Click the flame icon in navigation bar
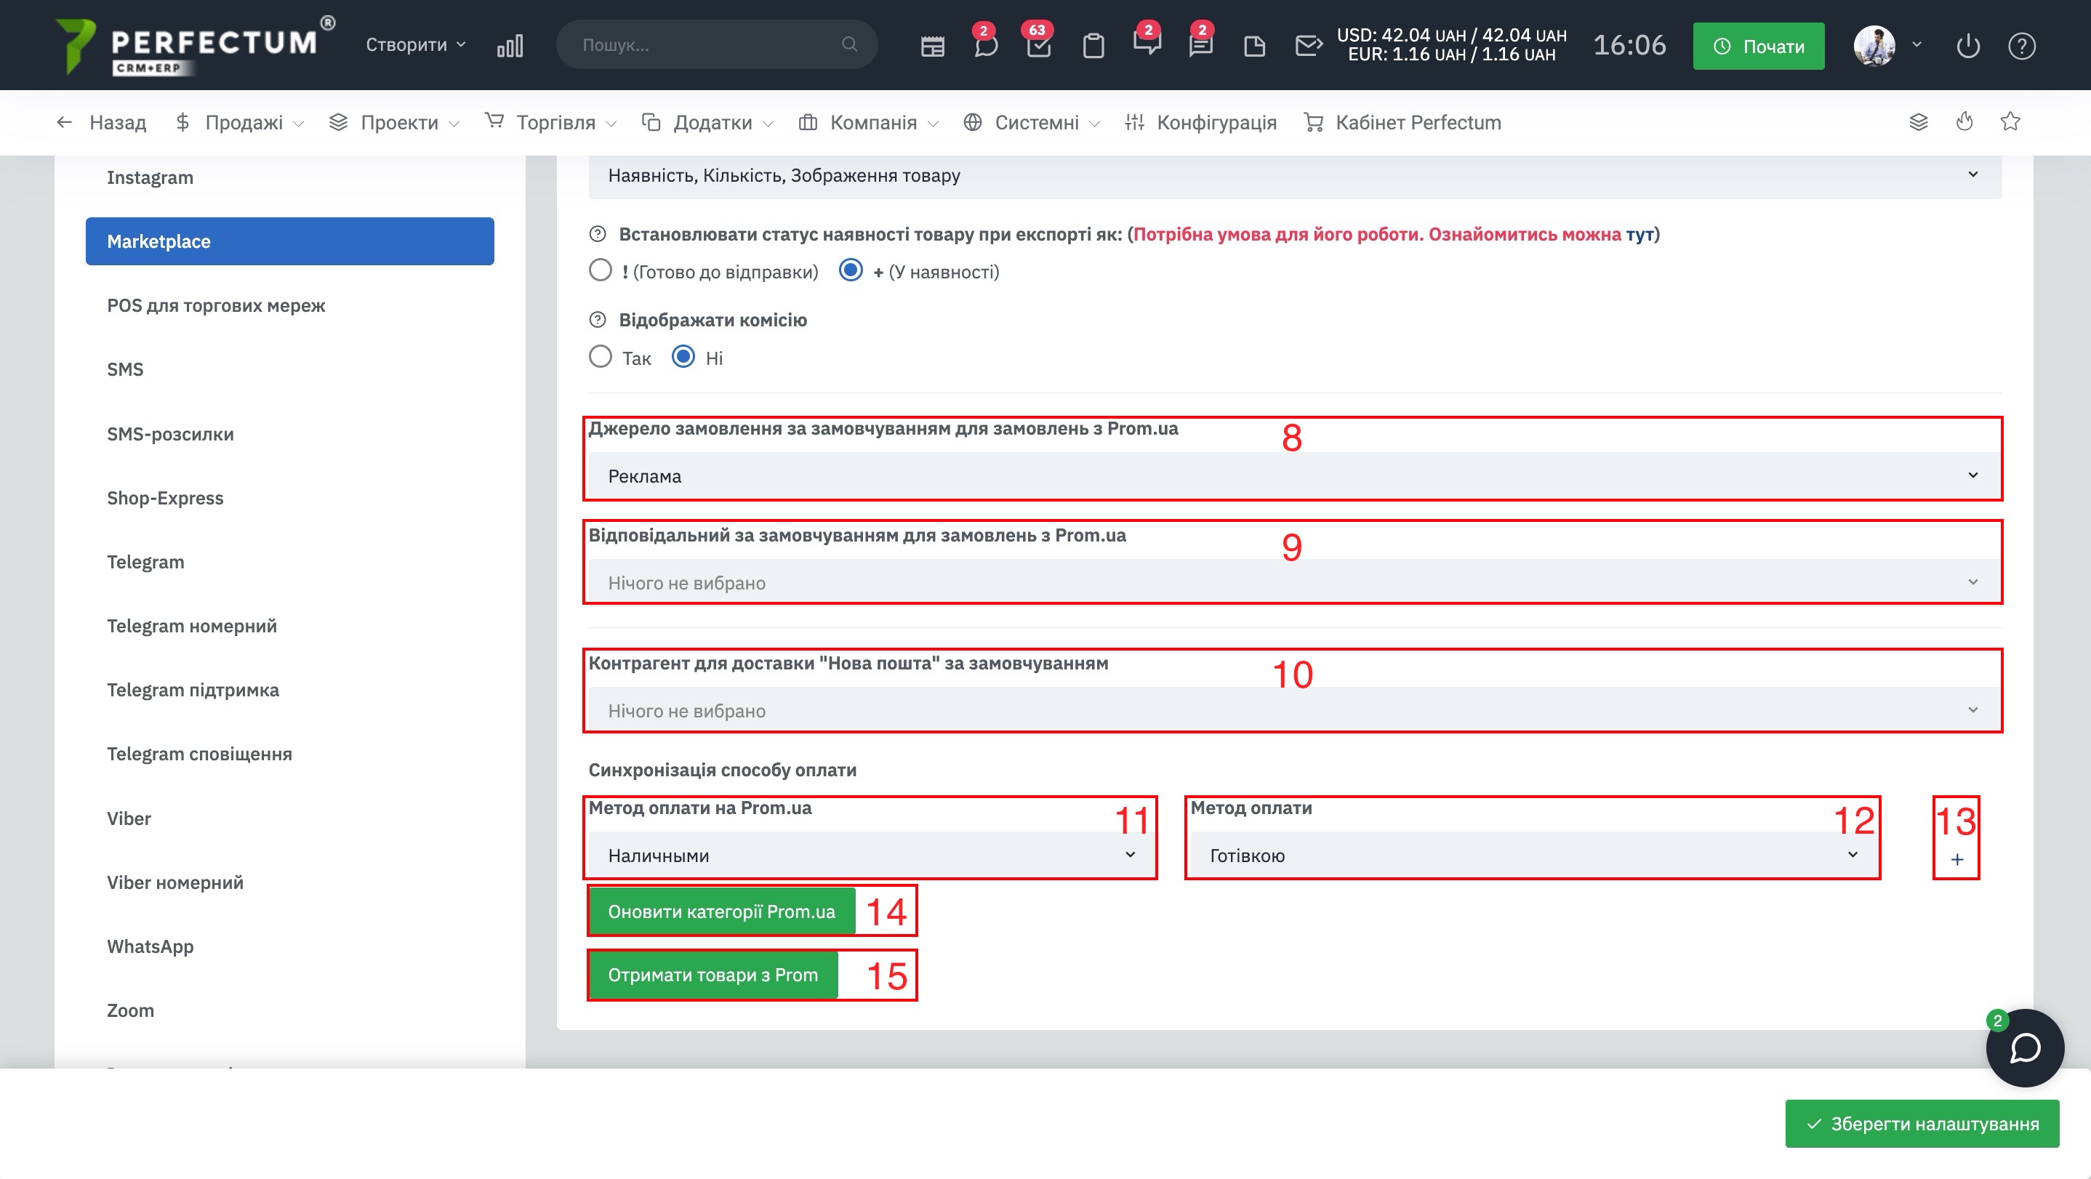The image size is (2091, 1179). pos(1964,121)
